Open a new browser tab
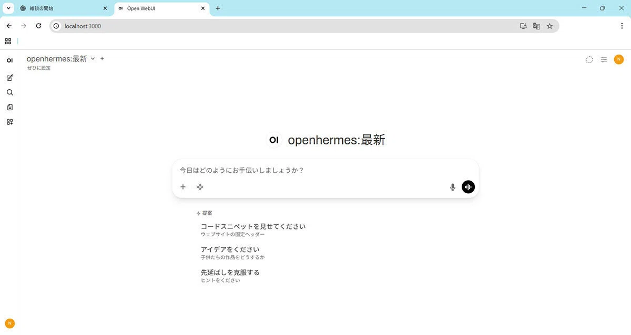This screenshot has height=335, width=631. pyautogui.click(x=218, y=8)
